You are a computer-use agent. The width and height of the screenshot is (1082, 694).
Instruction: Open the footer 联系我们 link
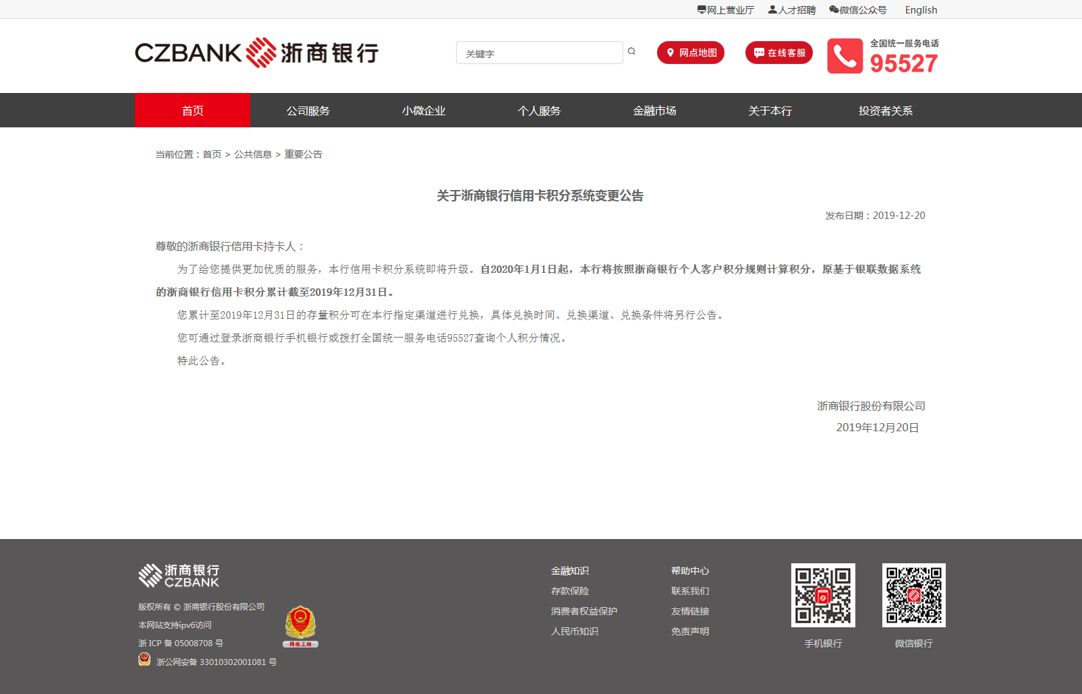point(690,591)
